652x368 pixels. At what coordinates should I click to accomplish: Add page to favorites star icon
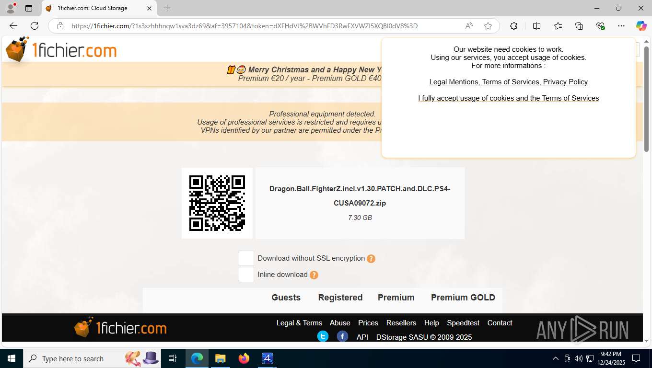point(488,26)
